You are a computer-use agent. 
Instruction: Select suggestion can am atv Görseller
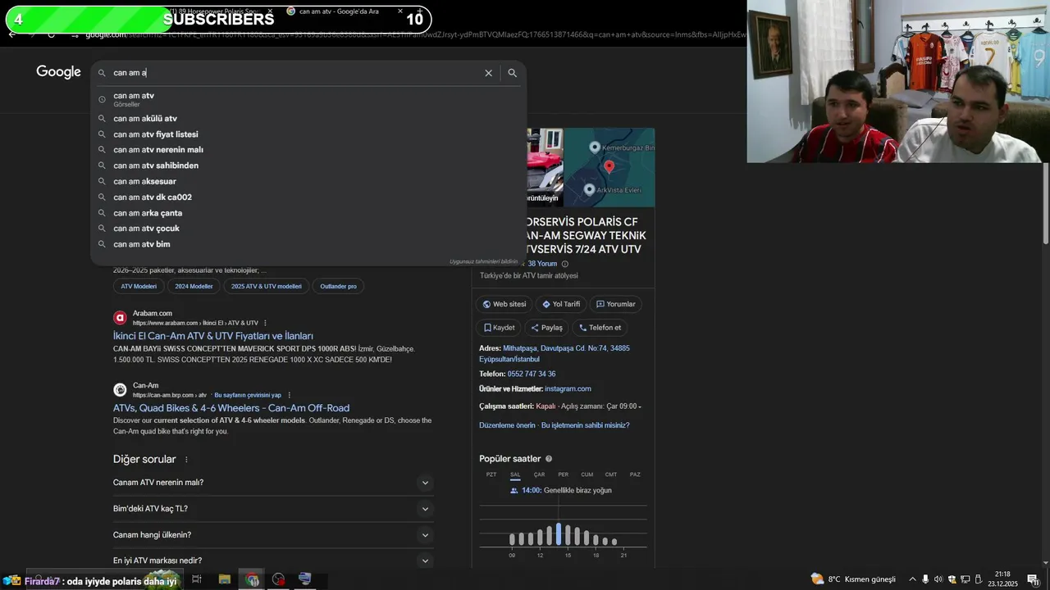coord(308,99)
